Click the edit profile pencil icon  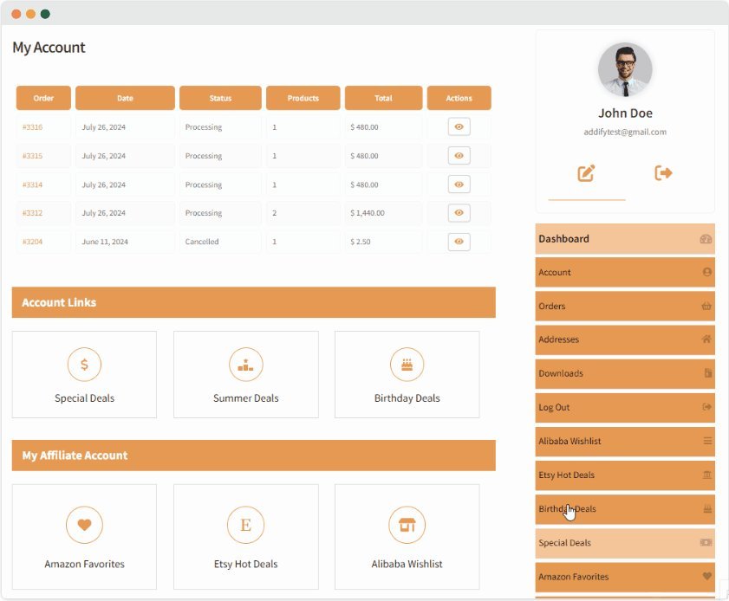[x=586, y=173]
